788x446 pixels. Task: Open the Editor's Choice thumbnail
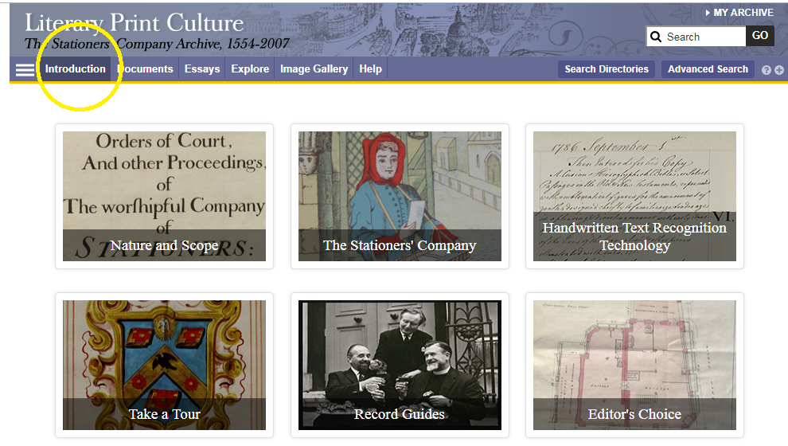pos(634,365)
